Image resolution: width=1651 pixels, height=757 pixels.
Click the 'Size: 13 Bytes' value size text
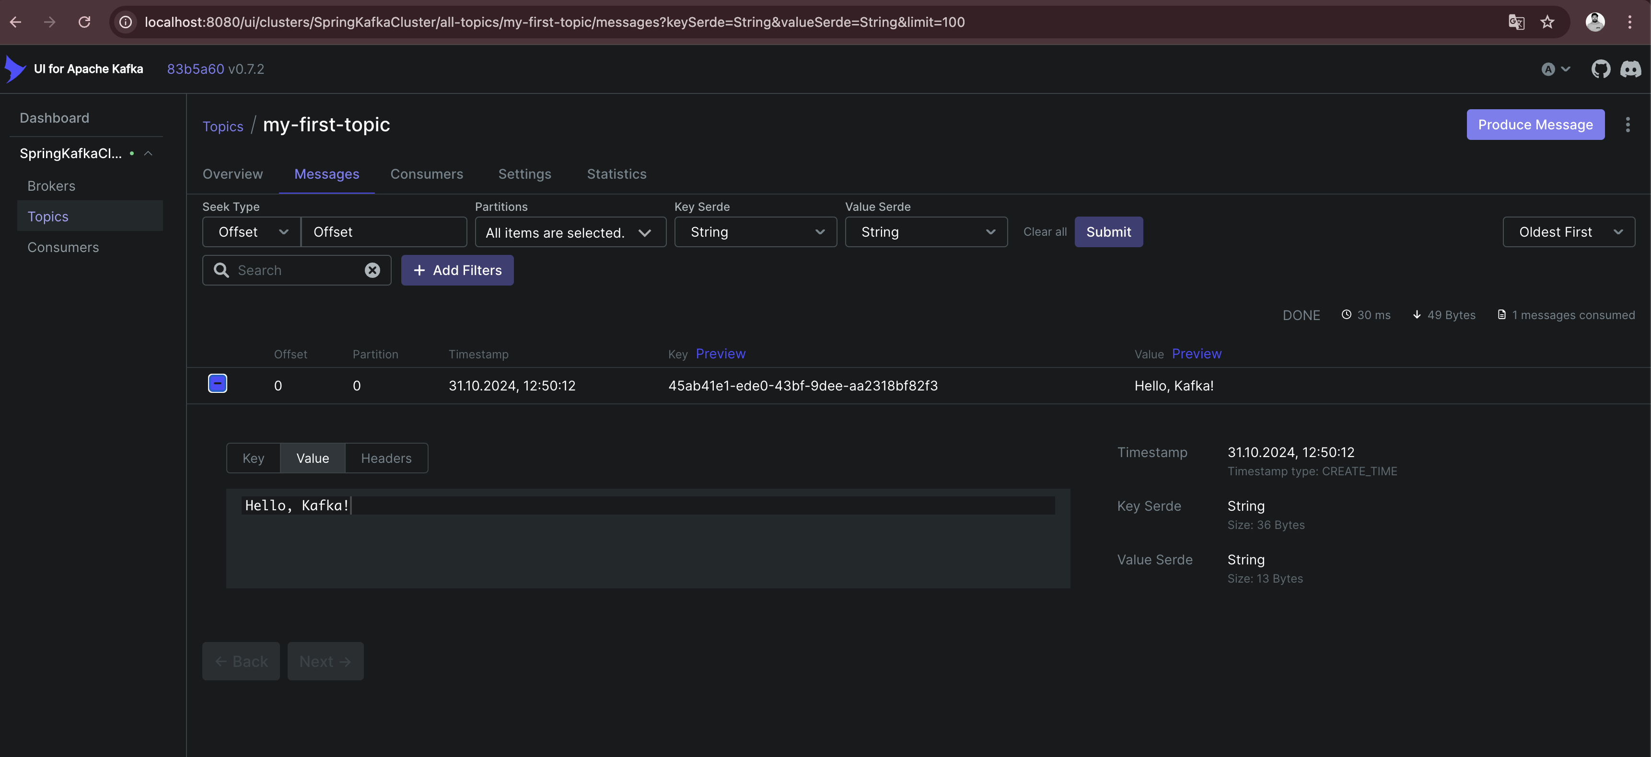1265,579
